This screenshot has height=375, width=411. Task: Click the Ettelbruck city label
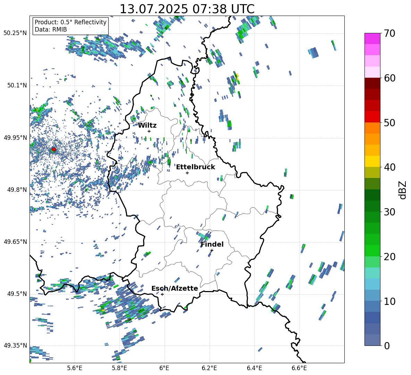[195, 167]
